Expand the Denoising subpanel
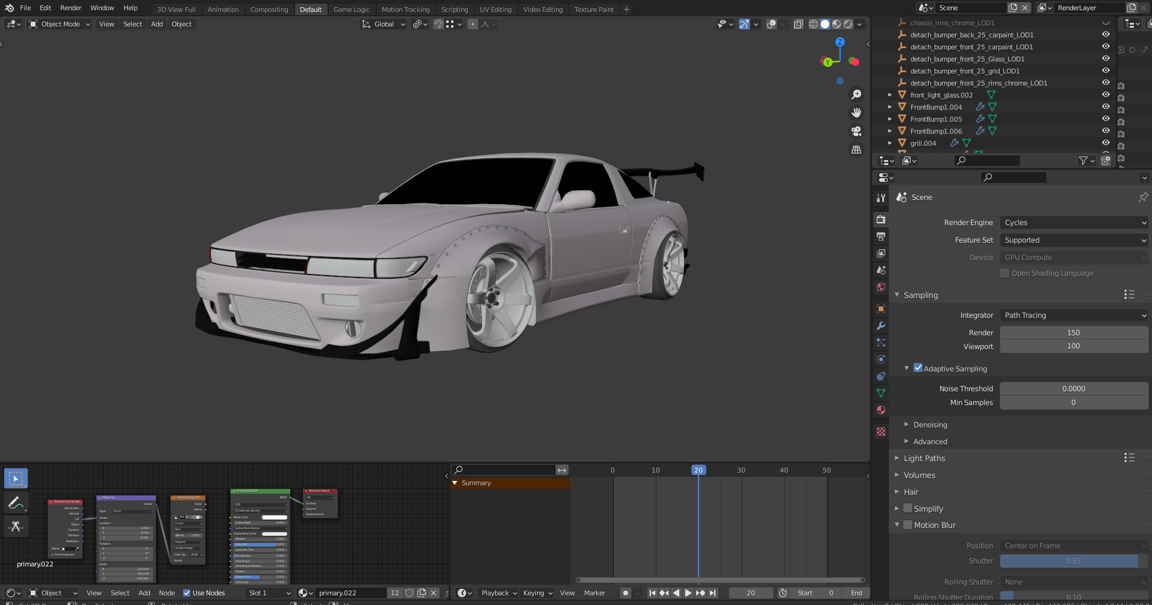The width and height of the screenshot is (1152, 605). (930, 424)
